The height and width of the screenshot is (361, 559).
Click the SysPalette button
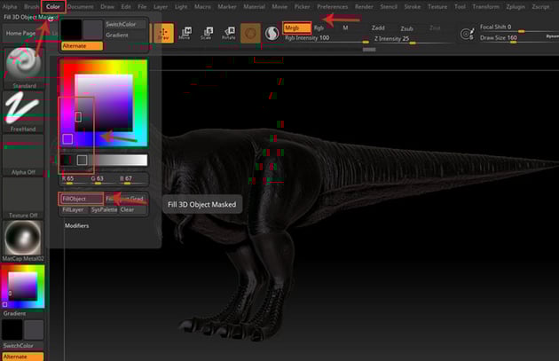pyautogui.click(x=102, y=210)
